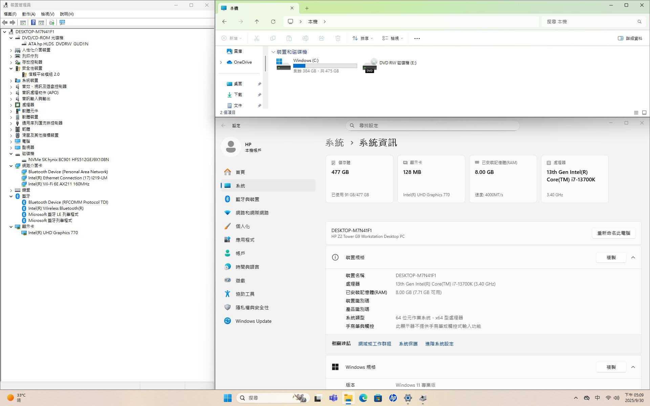Open the HP app in the taskbar
650x406 pixels.
(393, 398)
